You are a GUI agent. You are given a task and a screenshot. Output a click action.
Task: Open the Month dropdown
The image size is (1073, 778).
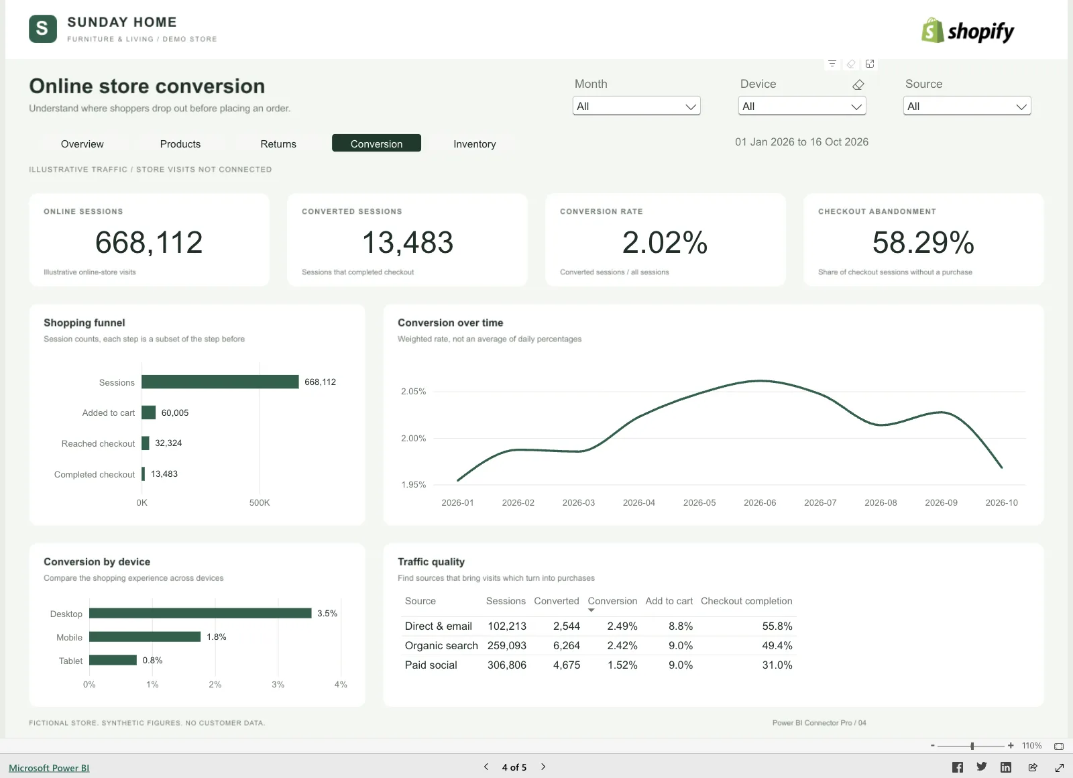(636, 106)
